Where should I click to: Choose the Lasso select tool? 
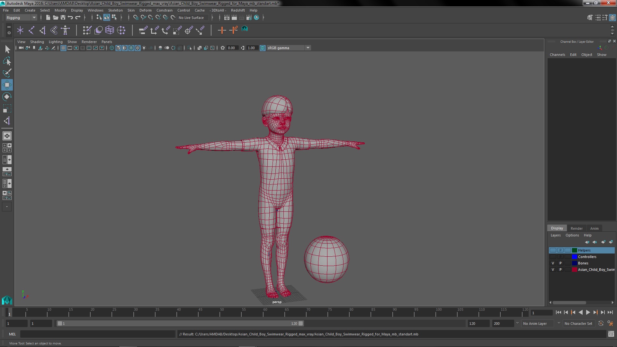[x=7, y=61]
